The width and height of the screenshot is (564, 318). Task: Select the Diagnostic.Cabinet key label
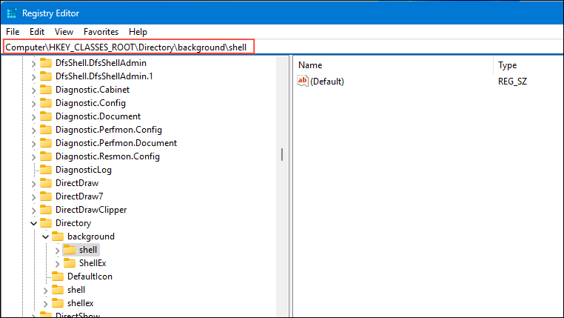pos(93,90)
